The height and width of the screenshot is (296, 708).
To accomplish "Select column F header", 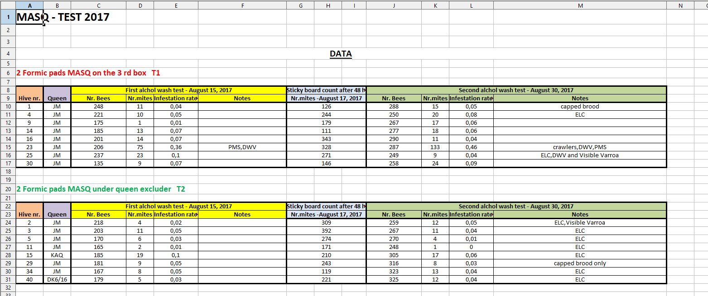I will tap(242, 5).
